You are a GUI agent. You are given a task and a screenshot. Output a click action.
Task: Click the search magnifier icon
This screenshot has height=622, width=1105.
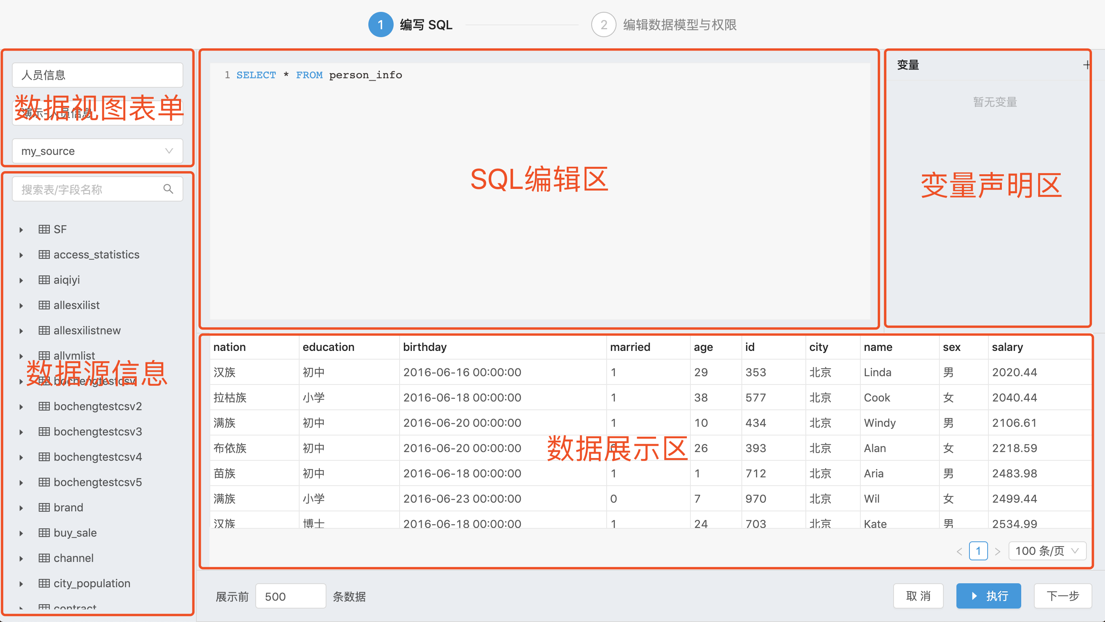coord(168,189)
